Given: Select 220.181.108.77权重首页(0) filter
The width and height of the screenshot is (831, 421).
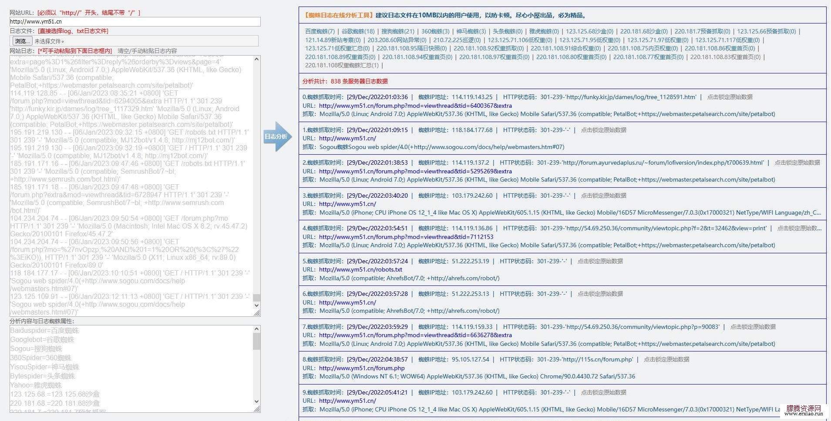Looking at the screenshot, I should click(649, 57).
